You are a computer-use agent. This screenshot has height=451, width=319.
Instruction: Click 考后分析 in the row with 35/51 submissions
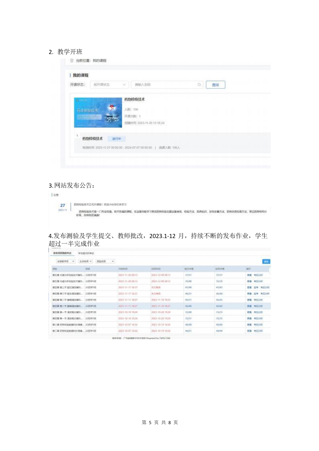(258, 318)
